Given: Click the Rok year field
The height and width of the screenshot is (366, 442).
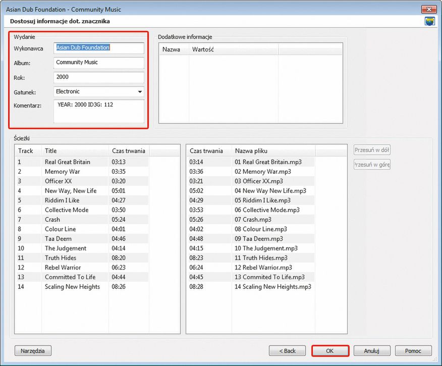Looking at the screenshot, I should tap(99, 77).
